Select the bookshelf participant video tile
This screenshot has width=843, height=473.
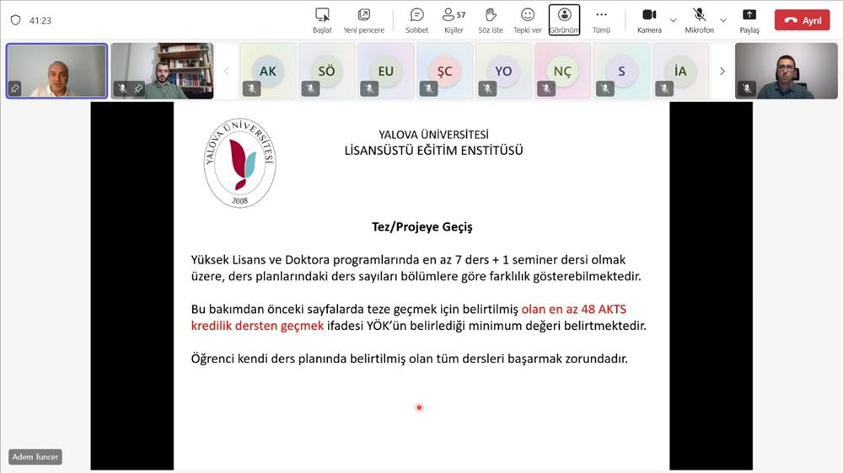pos(163,71)
